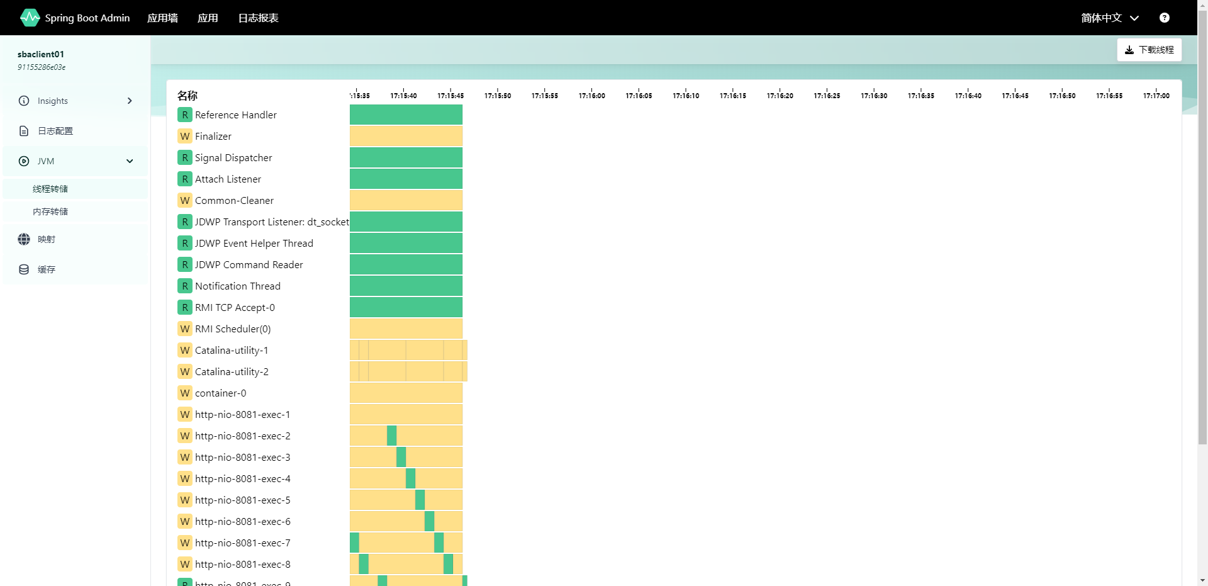Click the page vertical scrollbar
This screenshot has height=586, width=1208.
coord(1202,252)
